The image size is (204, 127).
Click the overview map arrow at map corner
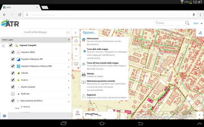coord(200,115)
